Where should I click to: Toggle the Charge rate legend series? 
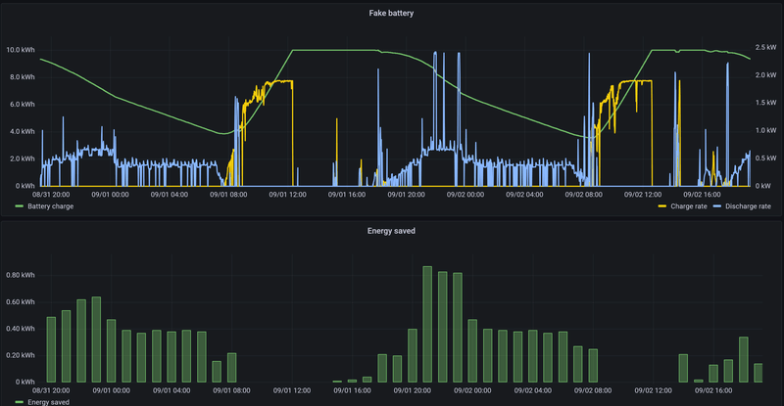coord(689,206)
